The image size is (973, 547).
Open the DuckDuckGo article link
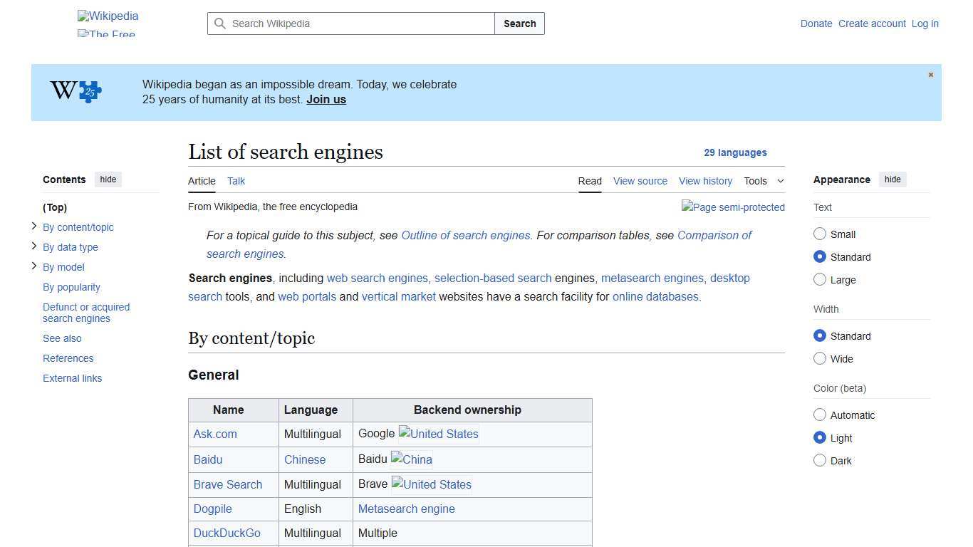tap(227, 533)
